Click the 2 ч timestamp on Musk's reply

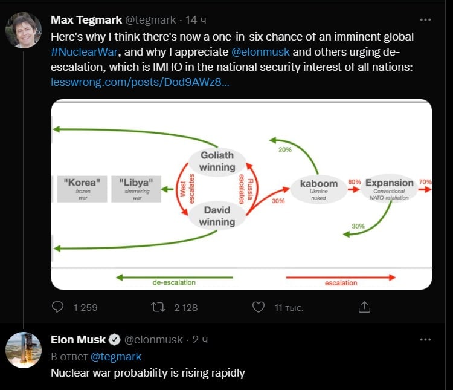tap(200, 340)
